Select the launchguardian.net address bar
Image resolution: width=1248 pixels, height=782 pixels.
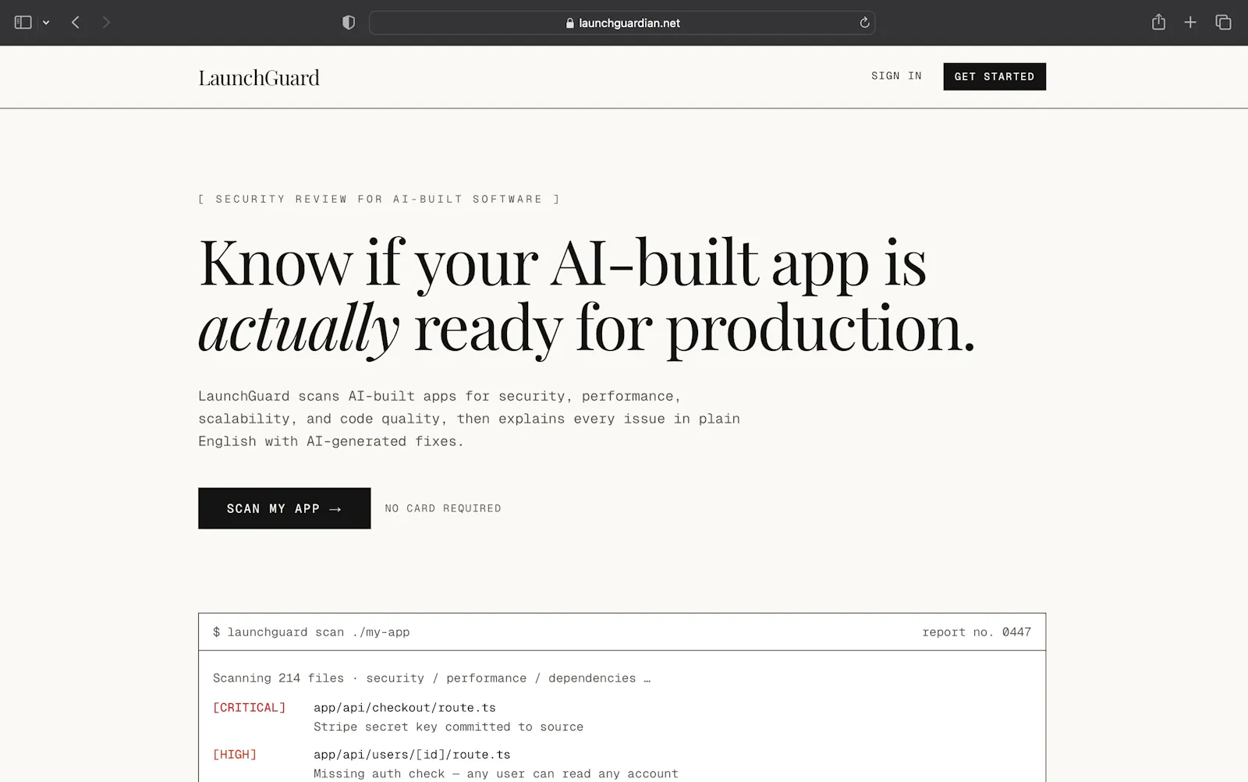coord(622,23)
